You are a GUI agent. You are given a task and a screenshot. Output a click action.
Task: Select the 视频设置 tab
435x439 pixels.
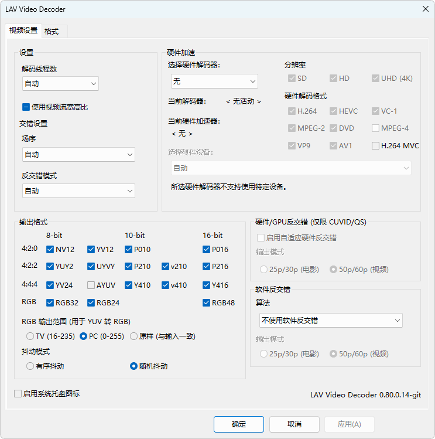pos(23,30)
